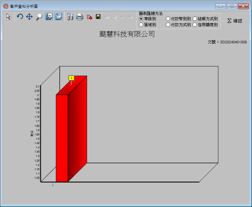
Task: Go to next page arrow
Action: tap(122, 17)
